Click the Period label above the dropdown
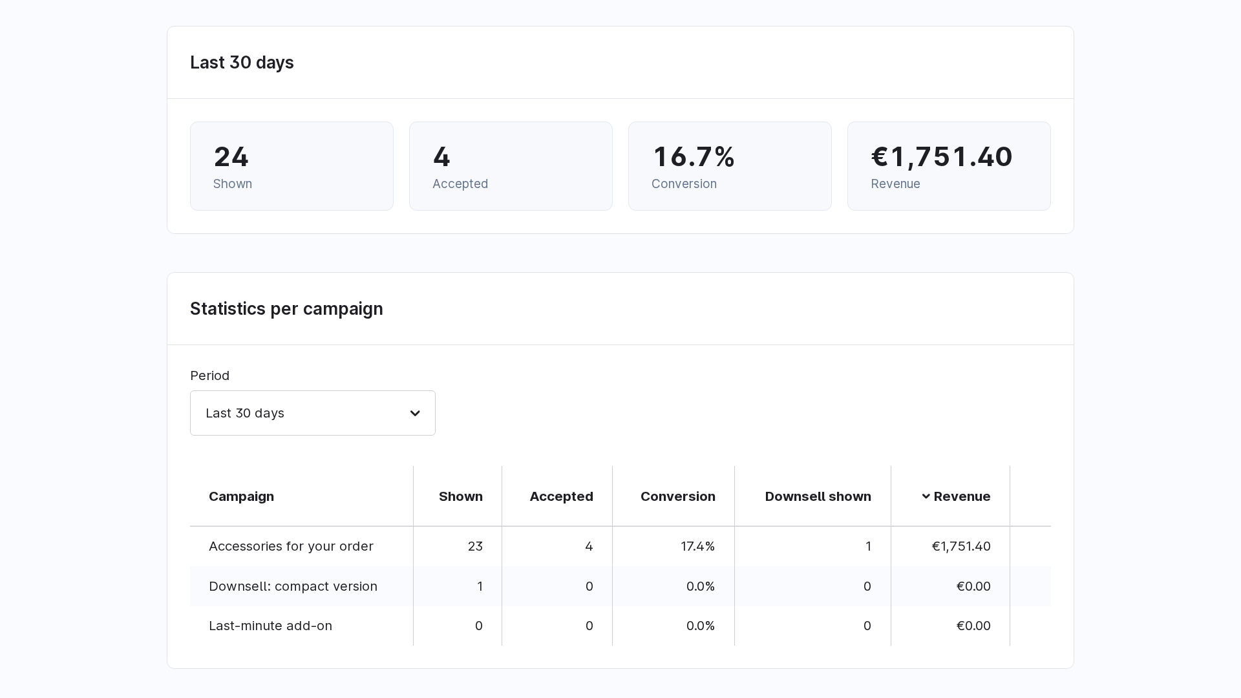 (x=209, y=375)
